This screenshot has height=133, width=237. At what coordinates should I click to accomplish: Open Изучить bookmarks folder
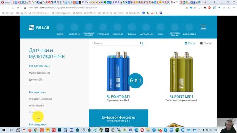[21, 13]
